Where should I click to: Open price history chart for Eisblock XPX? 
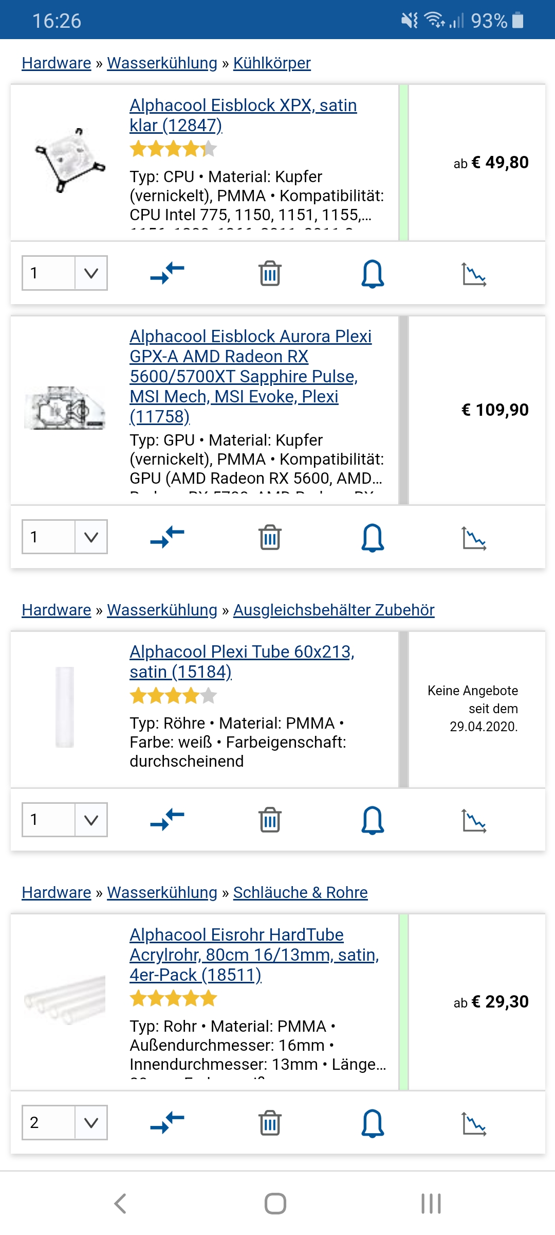click(474, 274)
